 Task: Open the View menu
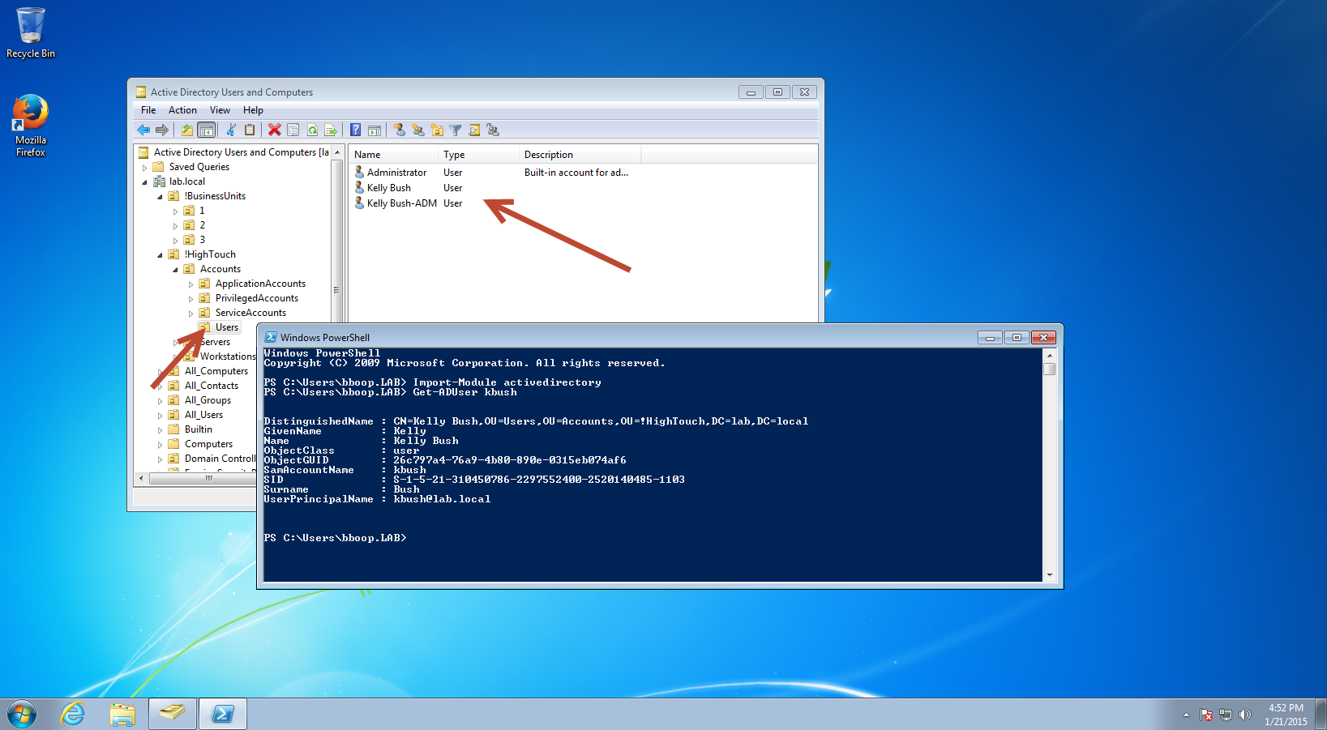pyautogui.click(x=220, y=110)
